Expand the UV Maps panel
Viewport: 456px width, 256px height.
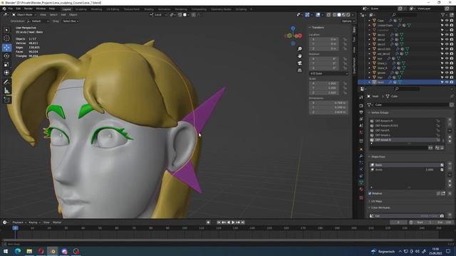pos(375,201)
